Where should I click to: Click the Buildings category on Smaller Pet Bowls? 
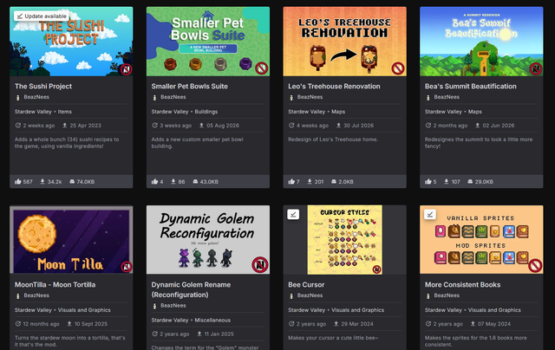pyautogui.click(x=206, y=112)
